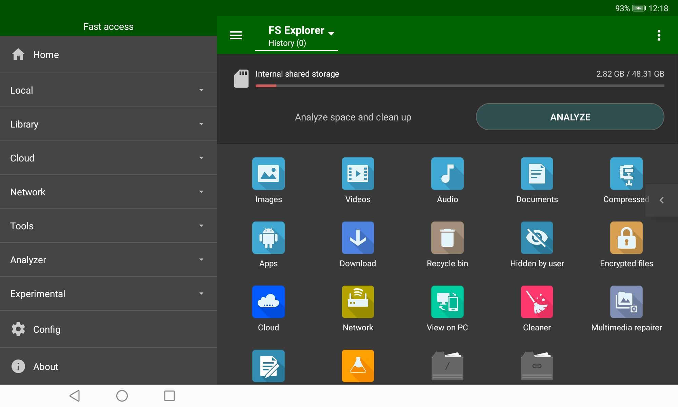This screenshot has height=407, width=678.
Task: Launch View on PC
Action: [x=447, y=302]
